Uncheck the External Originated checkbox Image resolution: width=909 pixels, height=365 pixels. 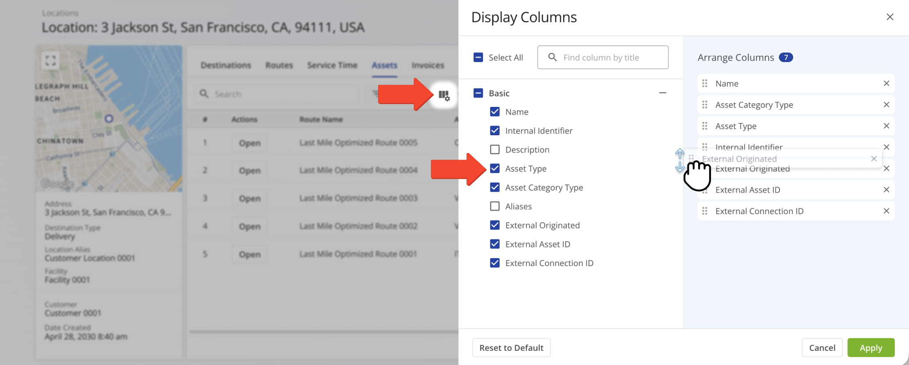pos(495,225)
